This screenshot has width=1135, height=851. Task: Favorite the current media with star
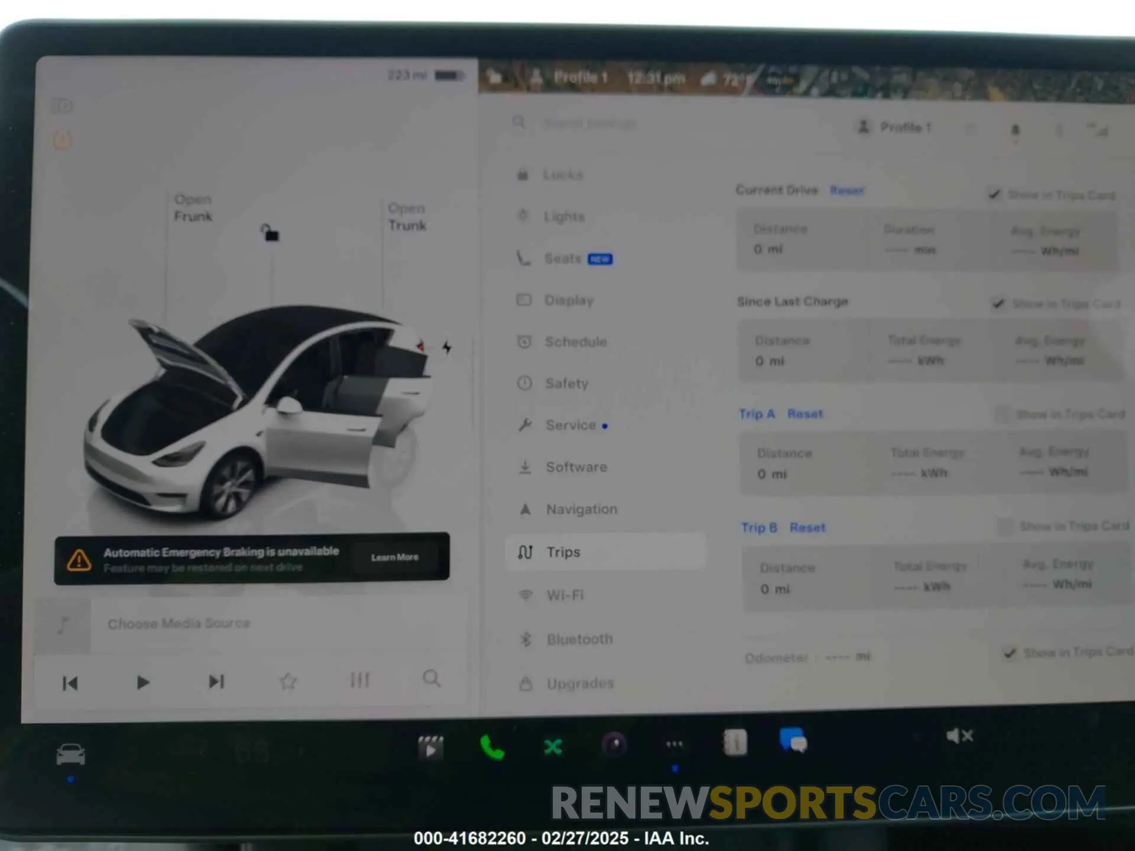coord(288,681)
